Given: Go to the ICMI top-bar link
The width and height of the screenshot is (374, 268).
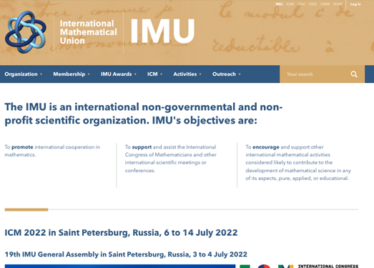Looking at the screenshot, I should point(290,4).
